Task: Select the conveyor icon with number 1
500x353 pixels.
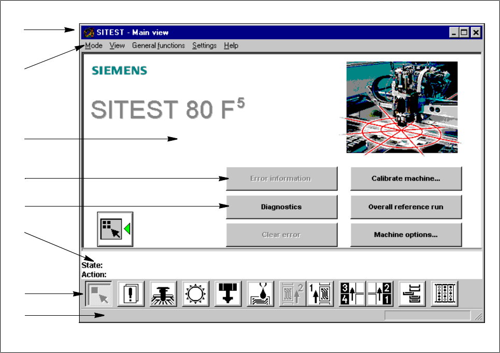Action: (x=320, y=294)
